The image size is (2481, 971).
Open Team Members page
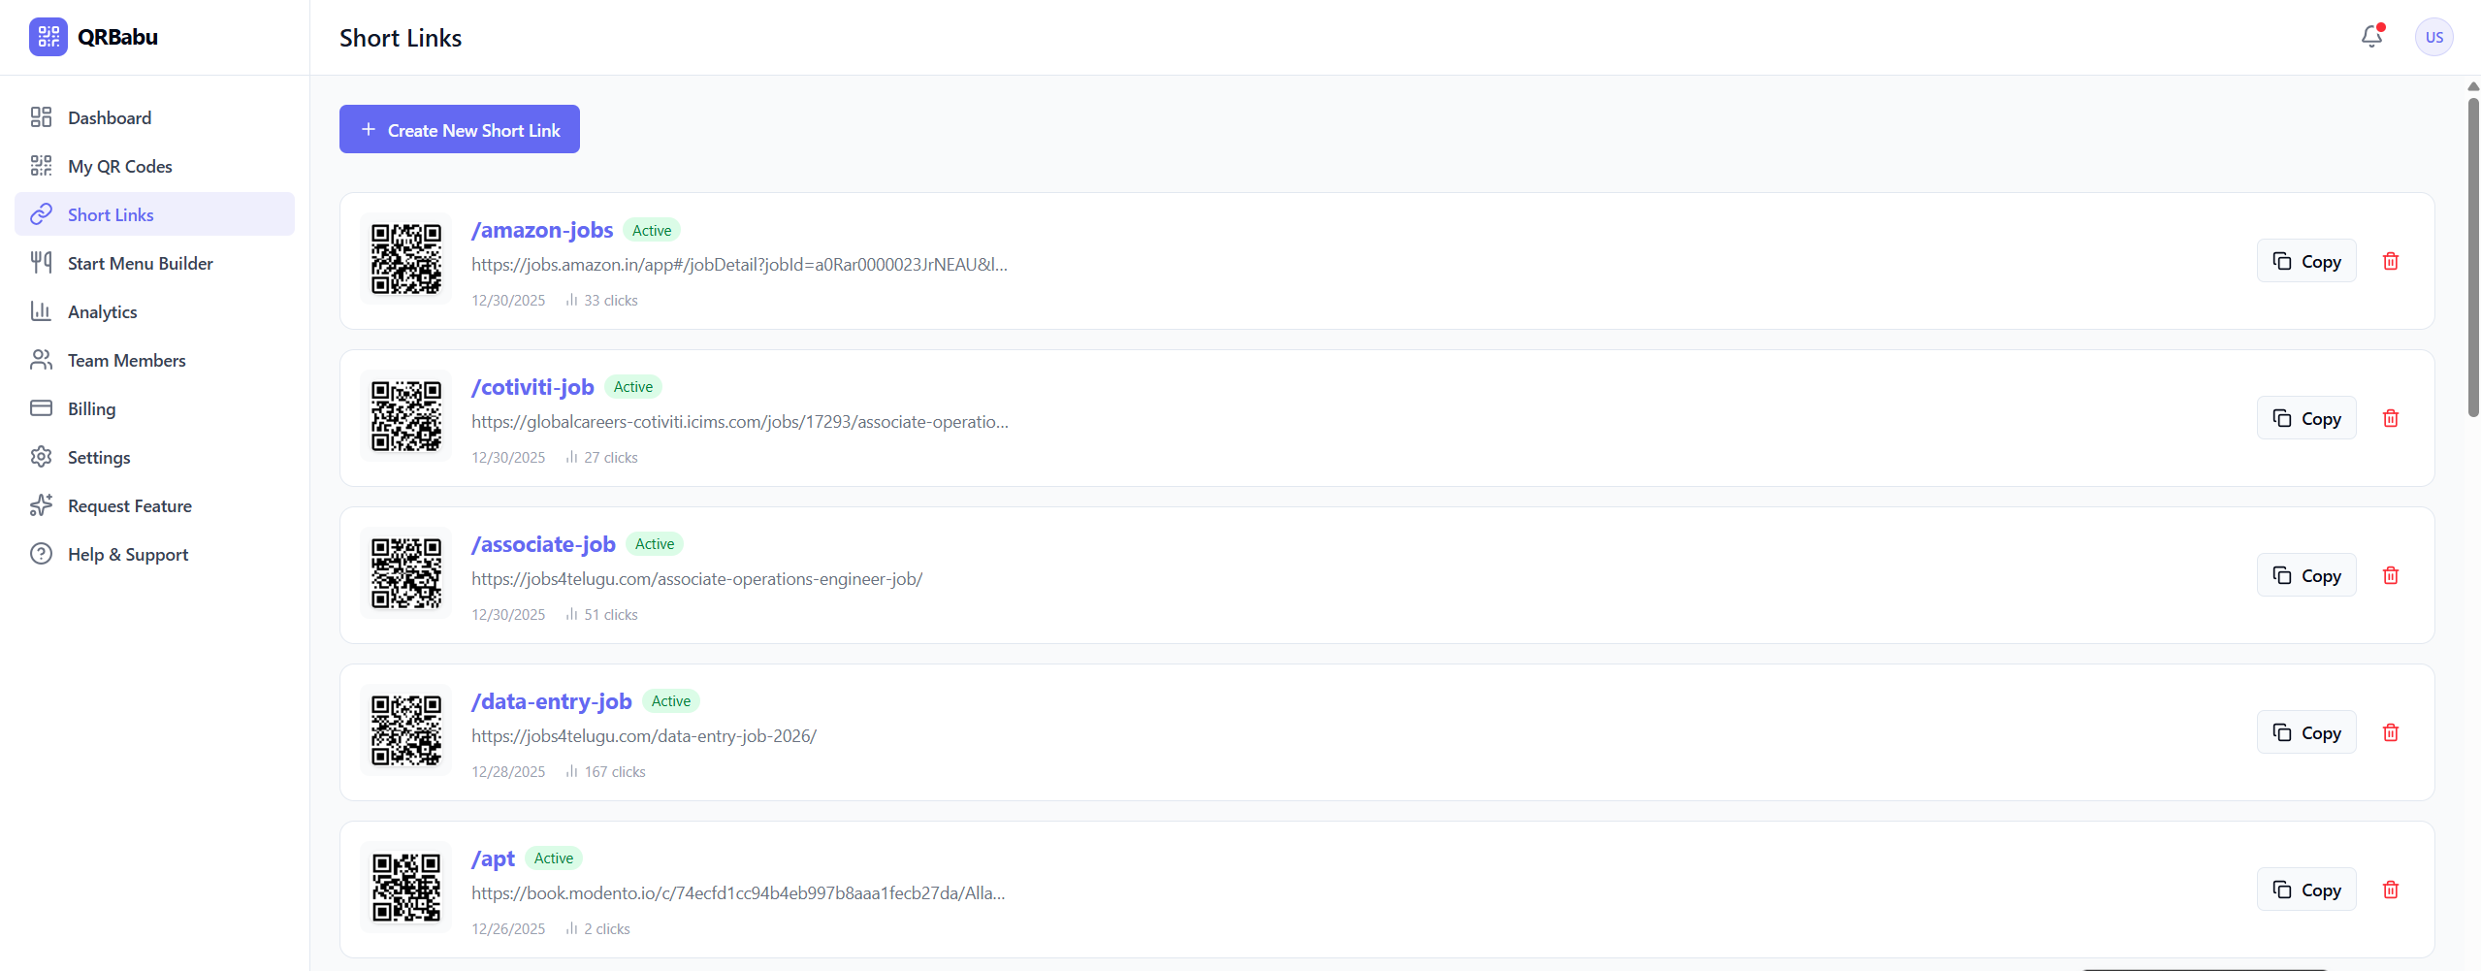(126, 360)
